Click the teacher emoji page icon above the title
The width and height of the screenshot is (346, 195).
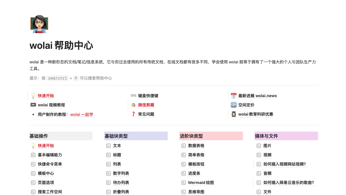coord(39,24)
